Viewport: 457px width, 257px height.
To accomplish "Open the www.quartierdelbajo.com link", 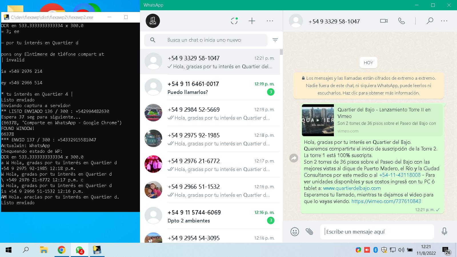I will click(x=352, y=188).
